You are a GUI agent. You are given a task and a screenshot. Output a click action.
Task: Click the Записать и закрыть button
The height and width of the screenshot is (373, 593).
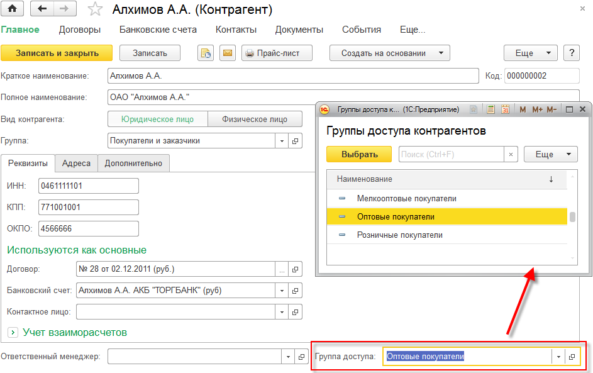[x=57, y=53]
